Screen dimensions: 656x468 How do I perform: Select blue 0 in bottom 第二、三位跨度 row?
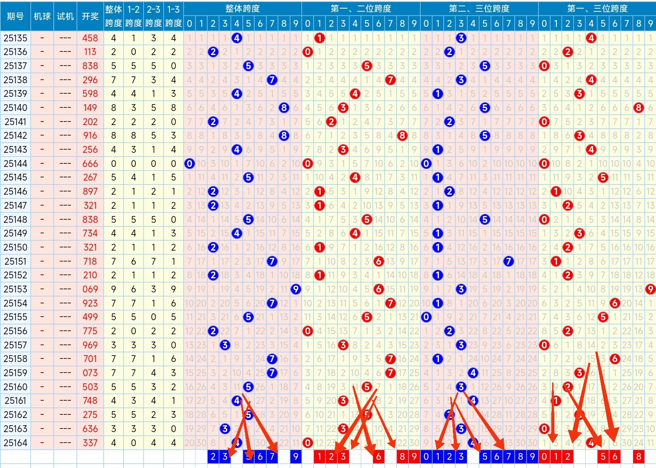[426, 456]
